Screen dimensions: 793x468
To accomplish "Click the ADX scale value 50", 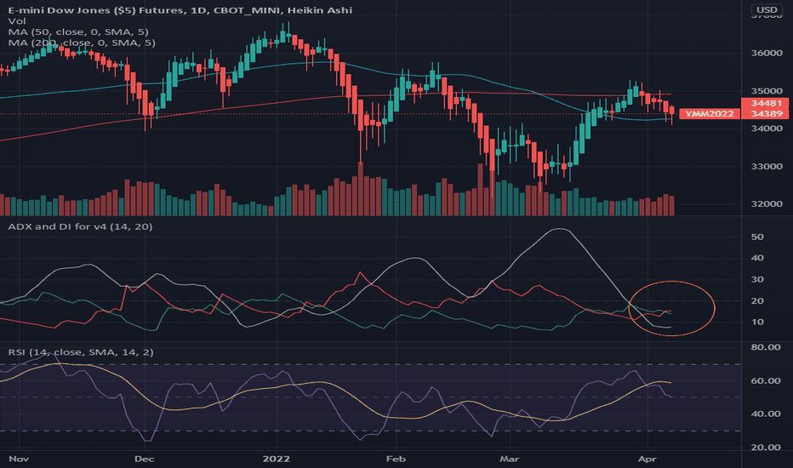I will point(757,237).
